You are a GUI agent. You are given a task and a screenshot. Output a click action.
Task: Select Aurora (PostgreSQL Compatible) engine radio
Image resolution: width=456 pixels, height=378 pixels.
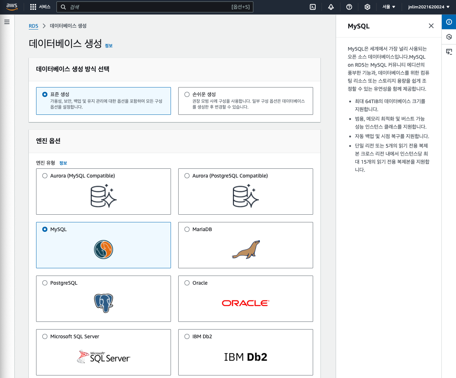point(187,176)
